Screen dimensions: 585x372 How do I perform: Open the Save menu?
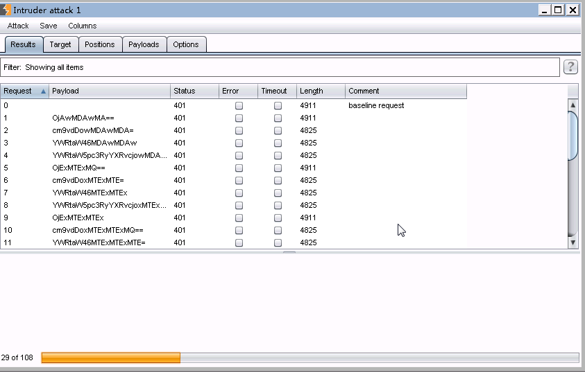click(49, 26)
